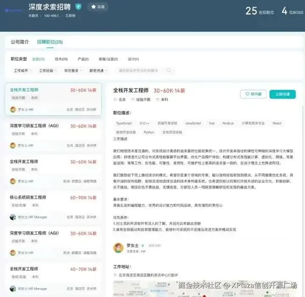The width and height of the screenshot is (305, 297).
Task: Click the location pin icon beside 北京
Action: pos(115,100)
